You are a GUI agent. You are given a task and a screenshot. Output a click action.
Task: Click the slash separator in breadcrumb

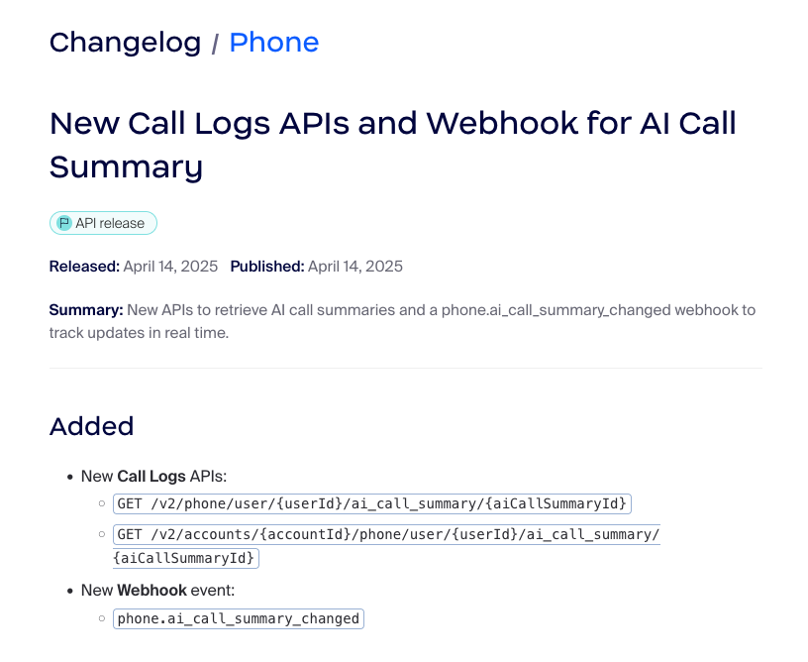(x=215, y=44)
